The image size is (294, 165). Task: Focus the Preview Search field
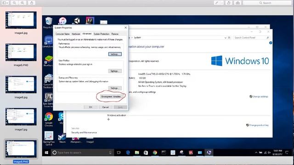coord(267,3)
